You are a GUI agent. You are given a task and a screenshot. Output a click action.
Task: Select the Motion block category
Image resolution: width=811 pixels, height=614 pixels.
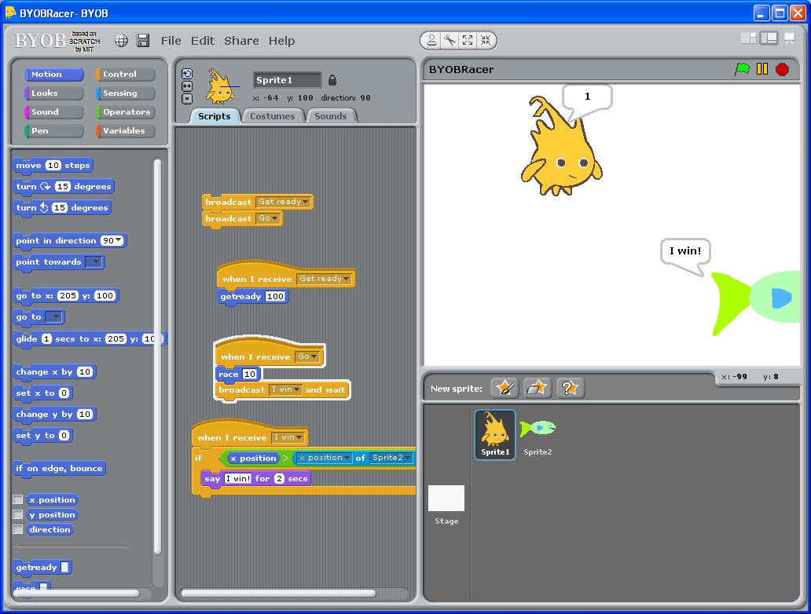point(53,75)
